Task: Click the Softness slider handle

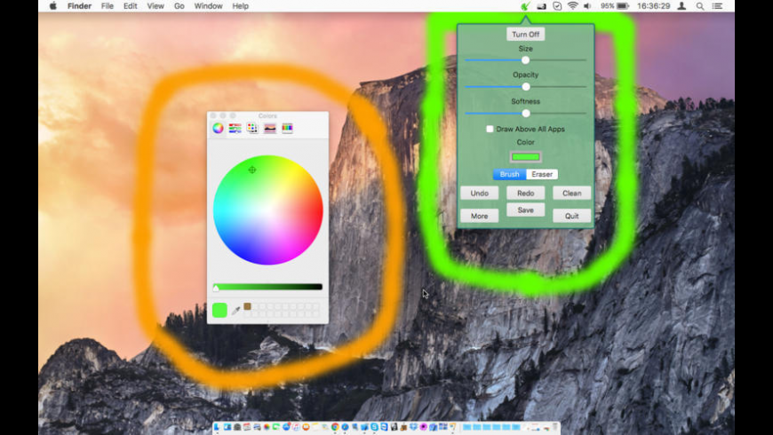Action: click(526, 114)
